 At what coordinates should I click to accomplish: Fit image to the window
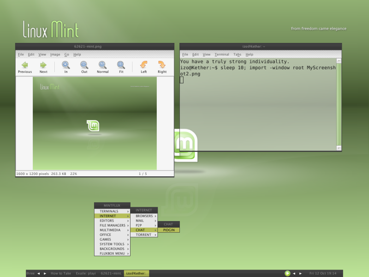click(x=121, y=67)
